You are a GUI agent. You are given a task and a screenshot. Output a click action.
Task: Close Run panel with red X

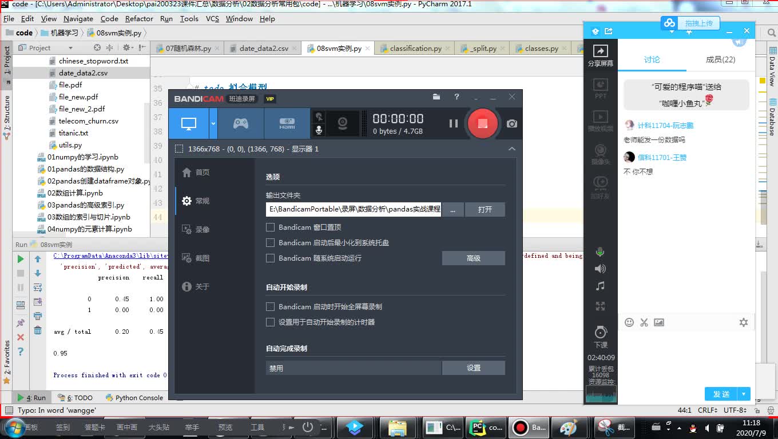click(x=21, y=337)
